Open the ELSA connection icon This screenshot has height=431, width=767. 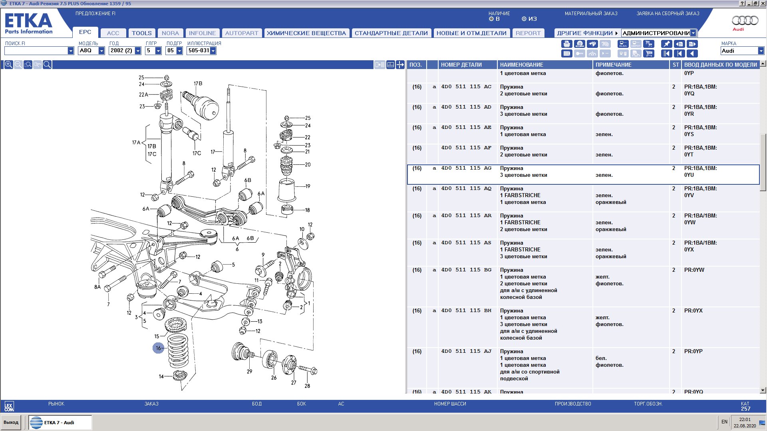click(623, 44)
